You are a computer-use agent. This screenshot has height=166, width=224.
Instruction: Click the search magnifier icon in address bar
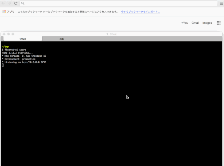coord(23,3)
